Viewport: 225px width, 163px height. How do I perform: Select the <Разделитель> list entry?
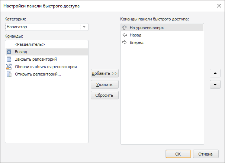click(30, 44)
